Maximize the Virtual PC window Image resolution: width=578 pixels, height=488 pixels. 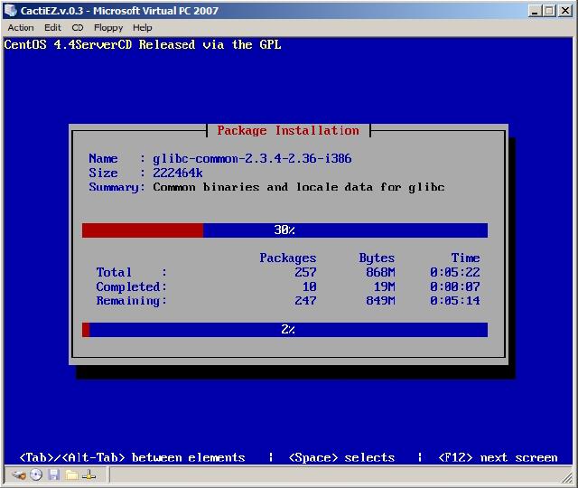(x=549, y=11)
